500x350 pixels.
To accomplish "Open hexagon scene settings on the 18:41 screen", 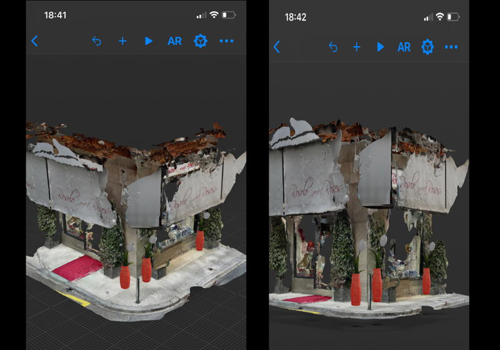I will click(x=200, y=41).
